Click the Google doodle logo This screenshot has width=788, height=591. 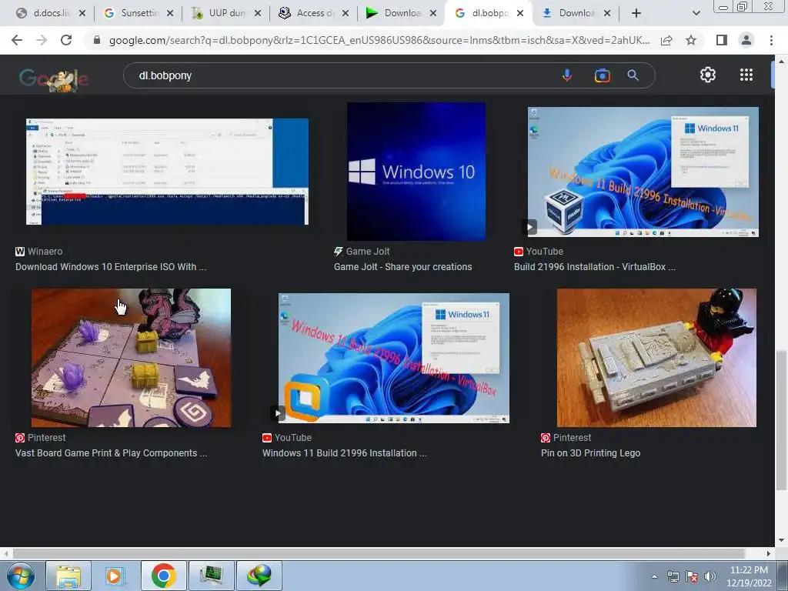click(54, 78)
